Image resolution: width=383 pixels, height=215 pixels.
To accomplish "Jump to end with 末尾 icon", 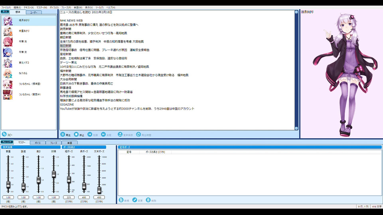I will [103, 134].
